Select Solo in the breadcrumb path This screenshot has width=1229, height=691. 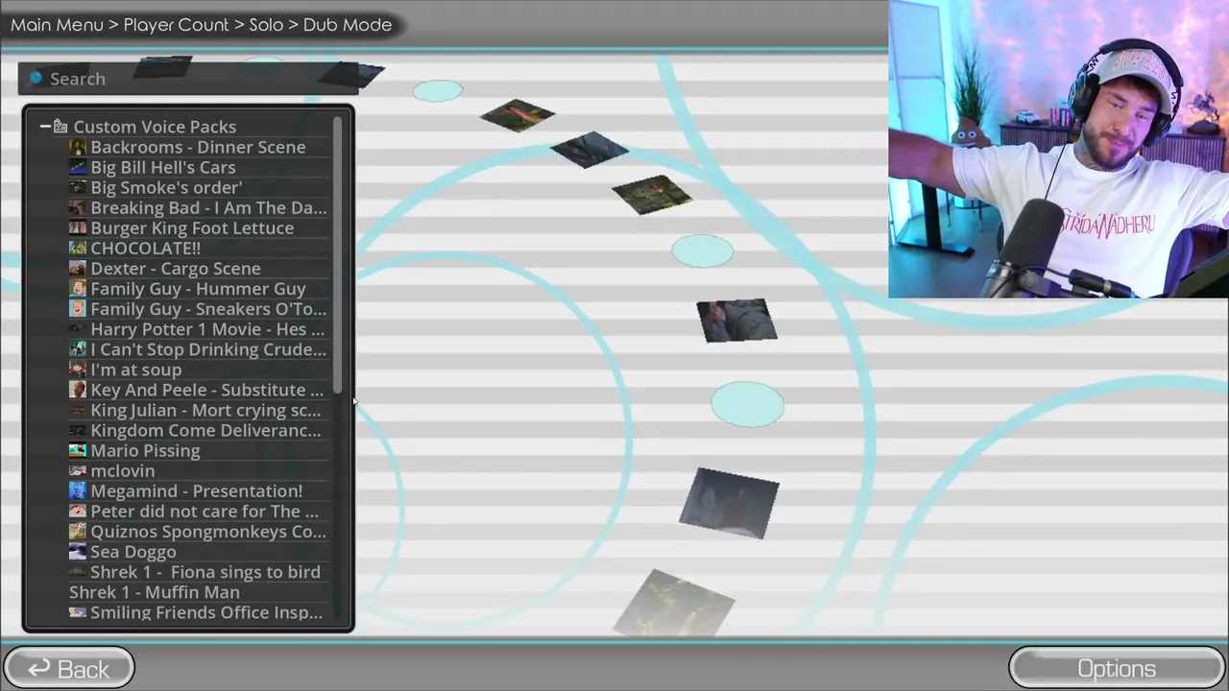[266, 25]
